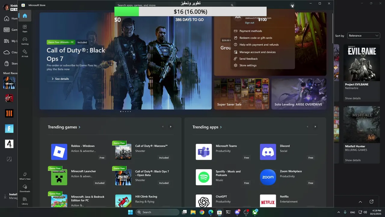Open the Apps section in Store sidebar
Image resolution: width=385 pixels, height=217 pixels.
tap(25, 28)
